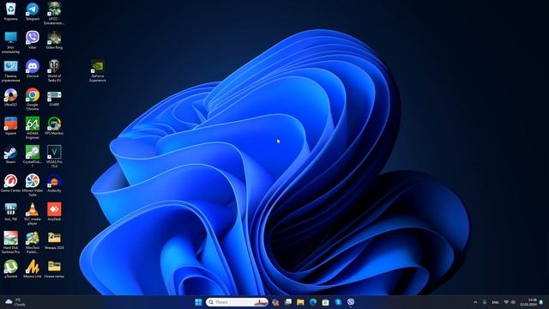Click the microphone tray icon
549x309 pixels.
485,302
